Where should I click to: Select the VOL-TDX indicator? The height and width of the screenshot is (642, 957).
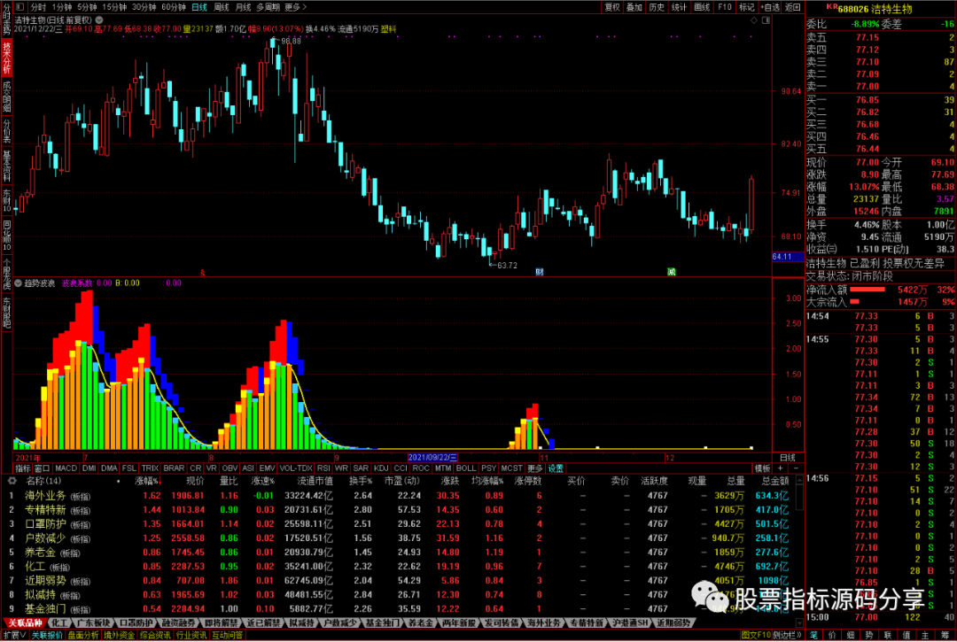[x=296, y=468]
